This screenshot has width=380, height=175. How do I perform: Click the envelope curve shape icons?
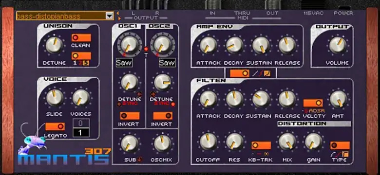262,73
